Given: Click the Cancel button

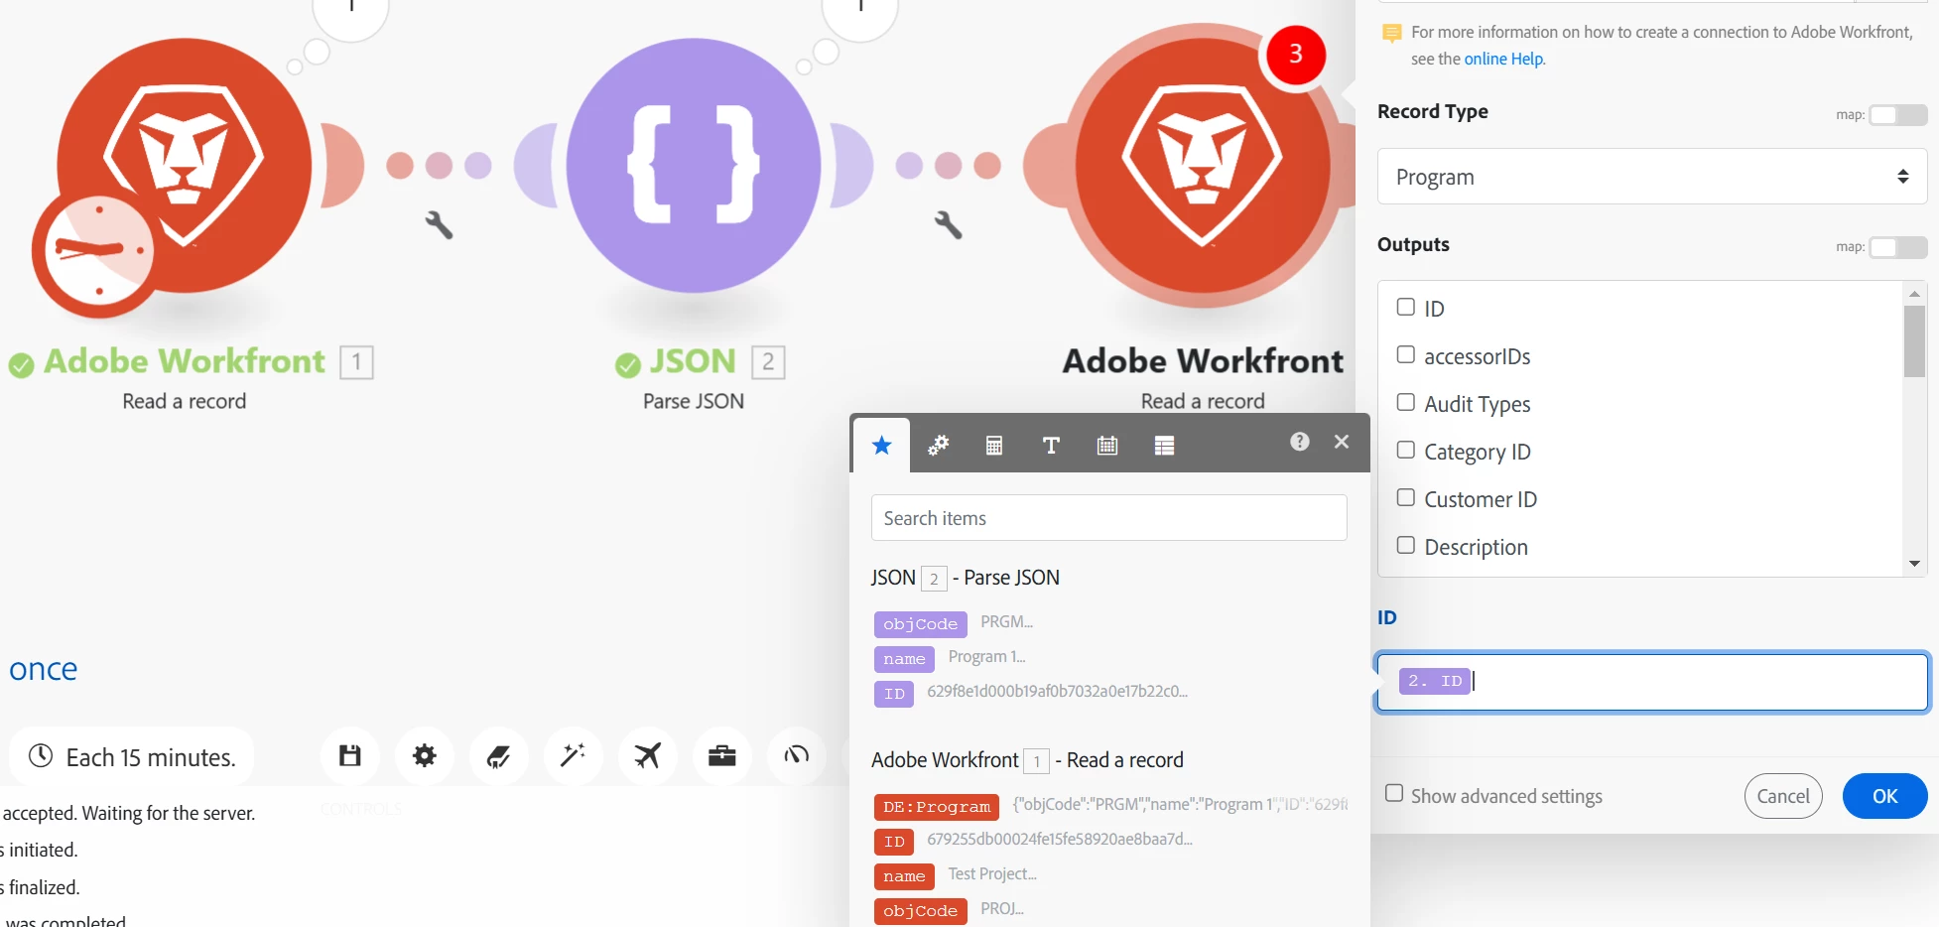Looking at the screenshot, I should [1783, 796].
